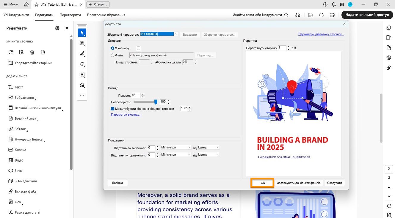This screenshot has height=218, width=395.
Task: Click the Створити new tab button
Action: click(98, 4)
